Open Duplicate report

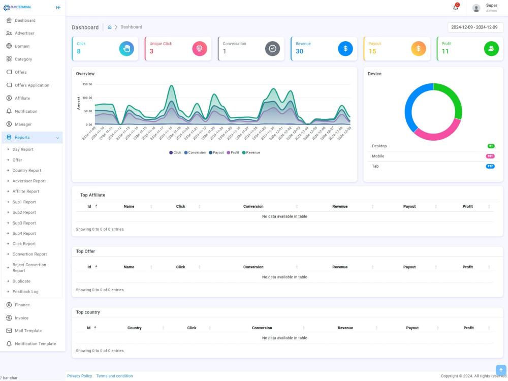coord(21,281)
